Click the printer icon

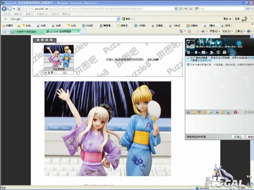point(203,31)
